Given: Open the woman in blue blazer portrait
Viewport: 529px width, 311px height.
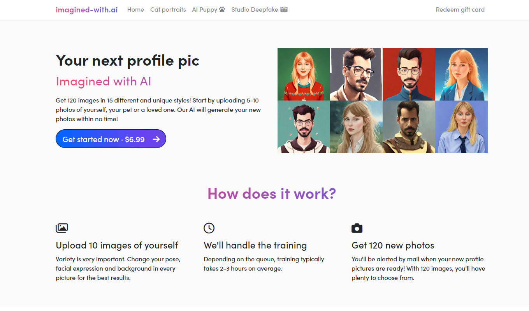Looking at the screenshot, I should point(461,74).
